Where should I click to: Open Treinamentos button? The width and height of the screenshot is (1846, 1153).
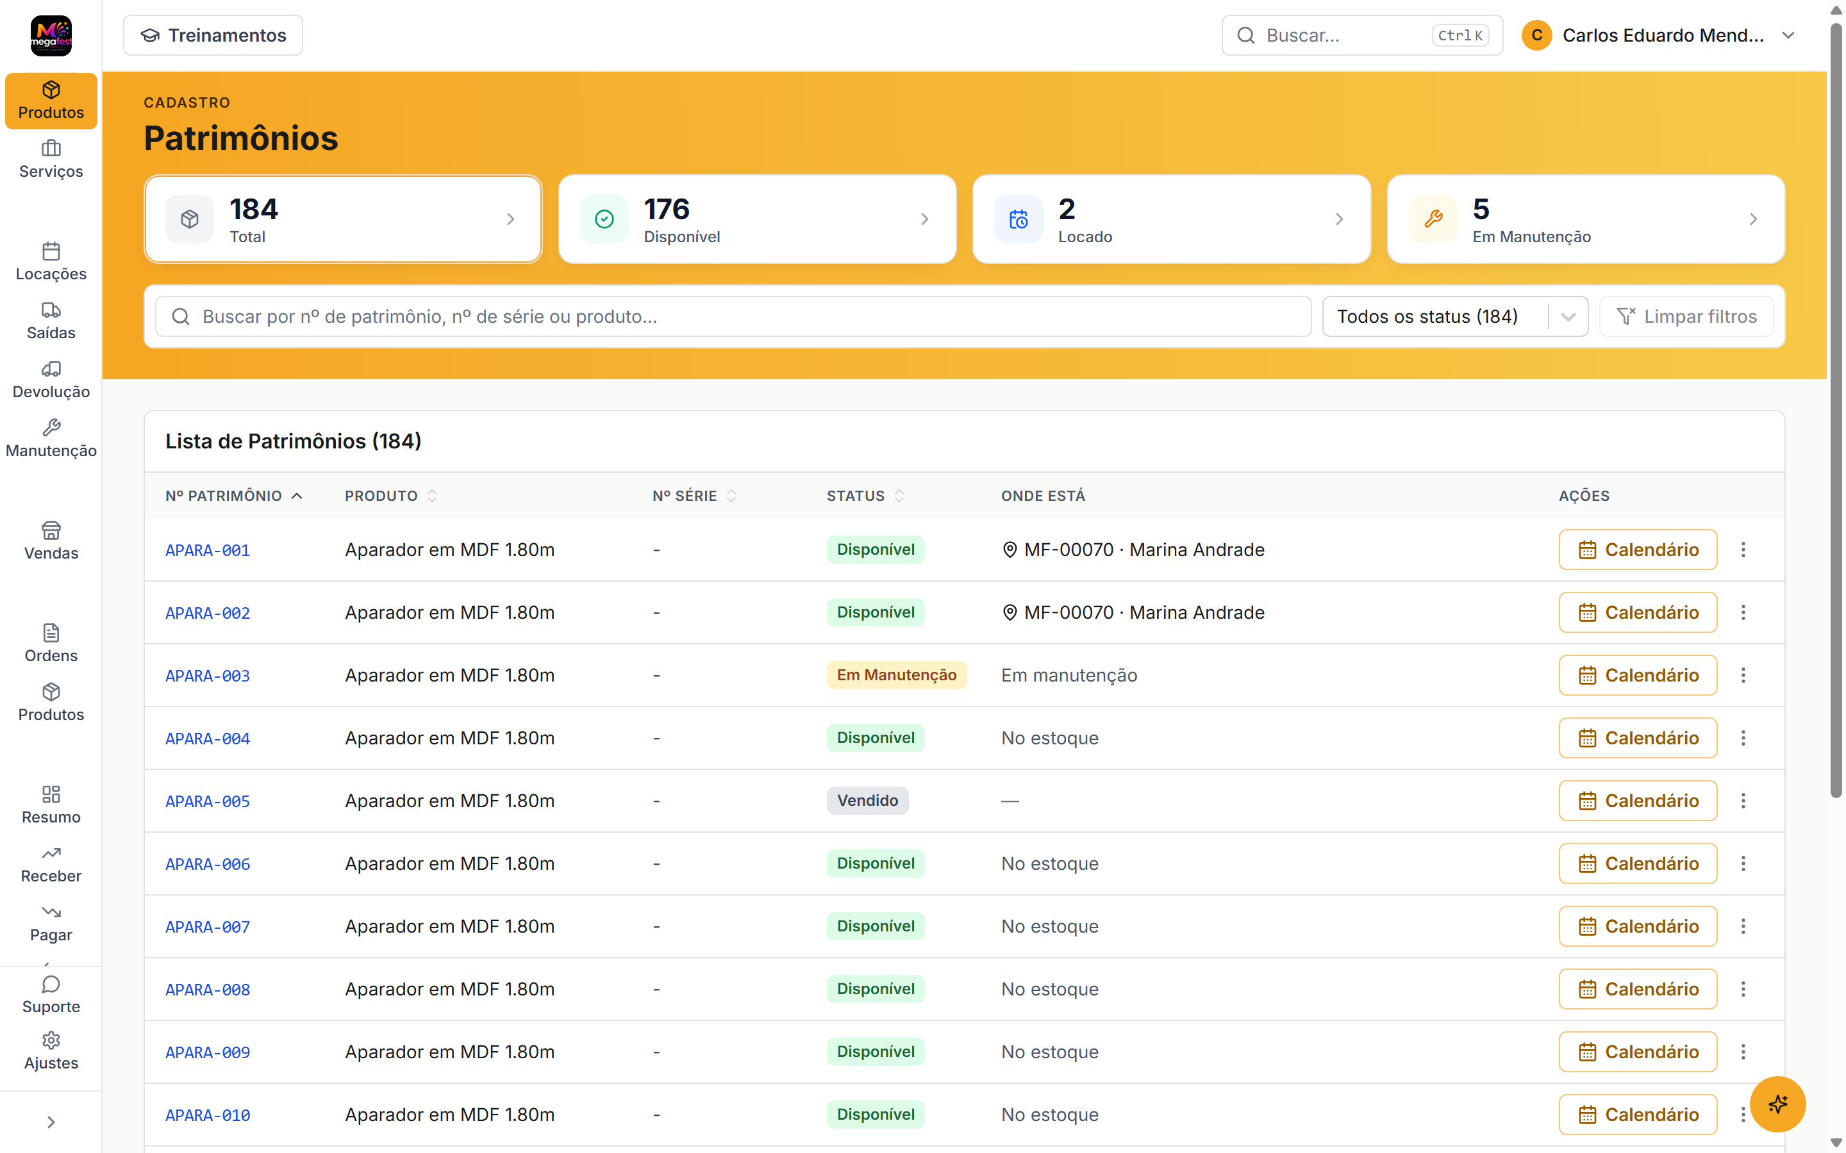213,35
